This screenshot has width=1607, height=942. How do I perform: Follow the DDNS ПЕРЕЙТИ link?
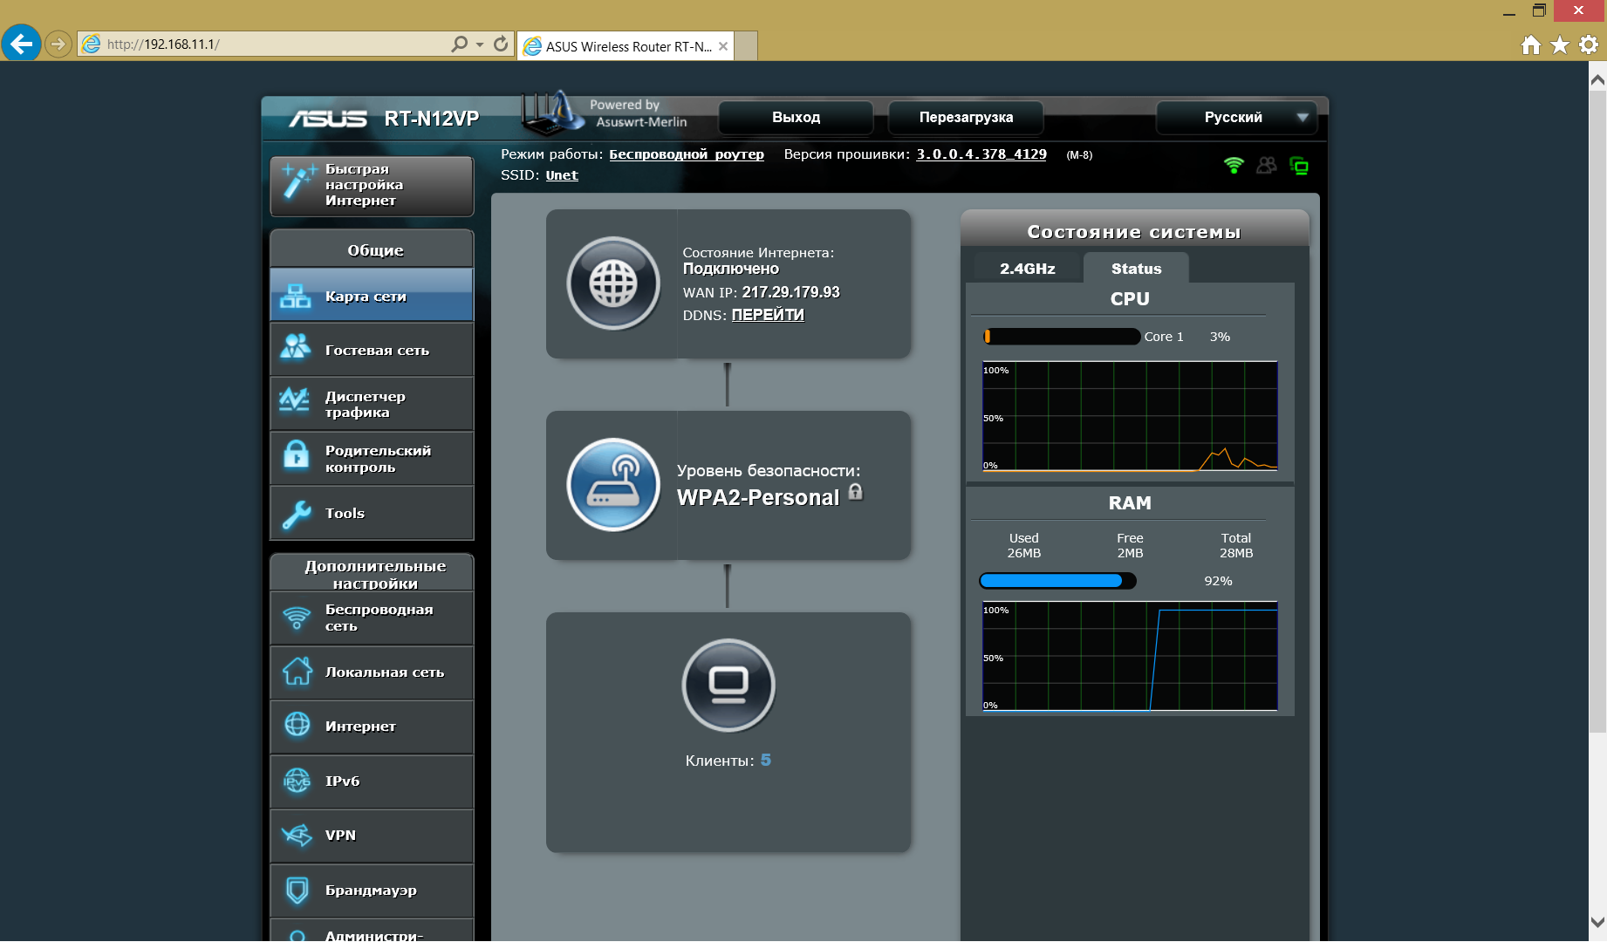[768, 315]
